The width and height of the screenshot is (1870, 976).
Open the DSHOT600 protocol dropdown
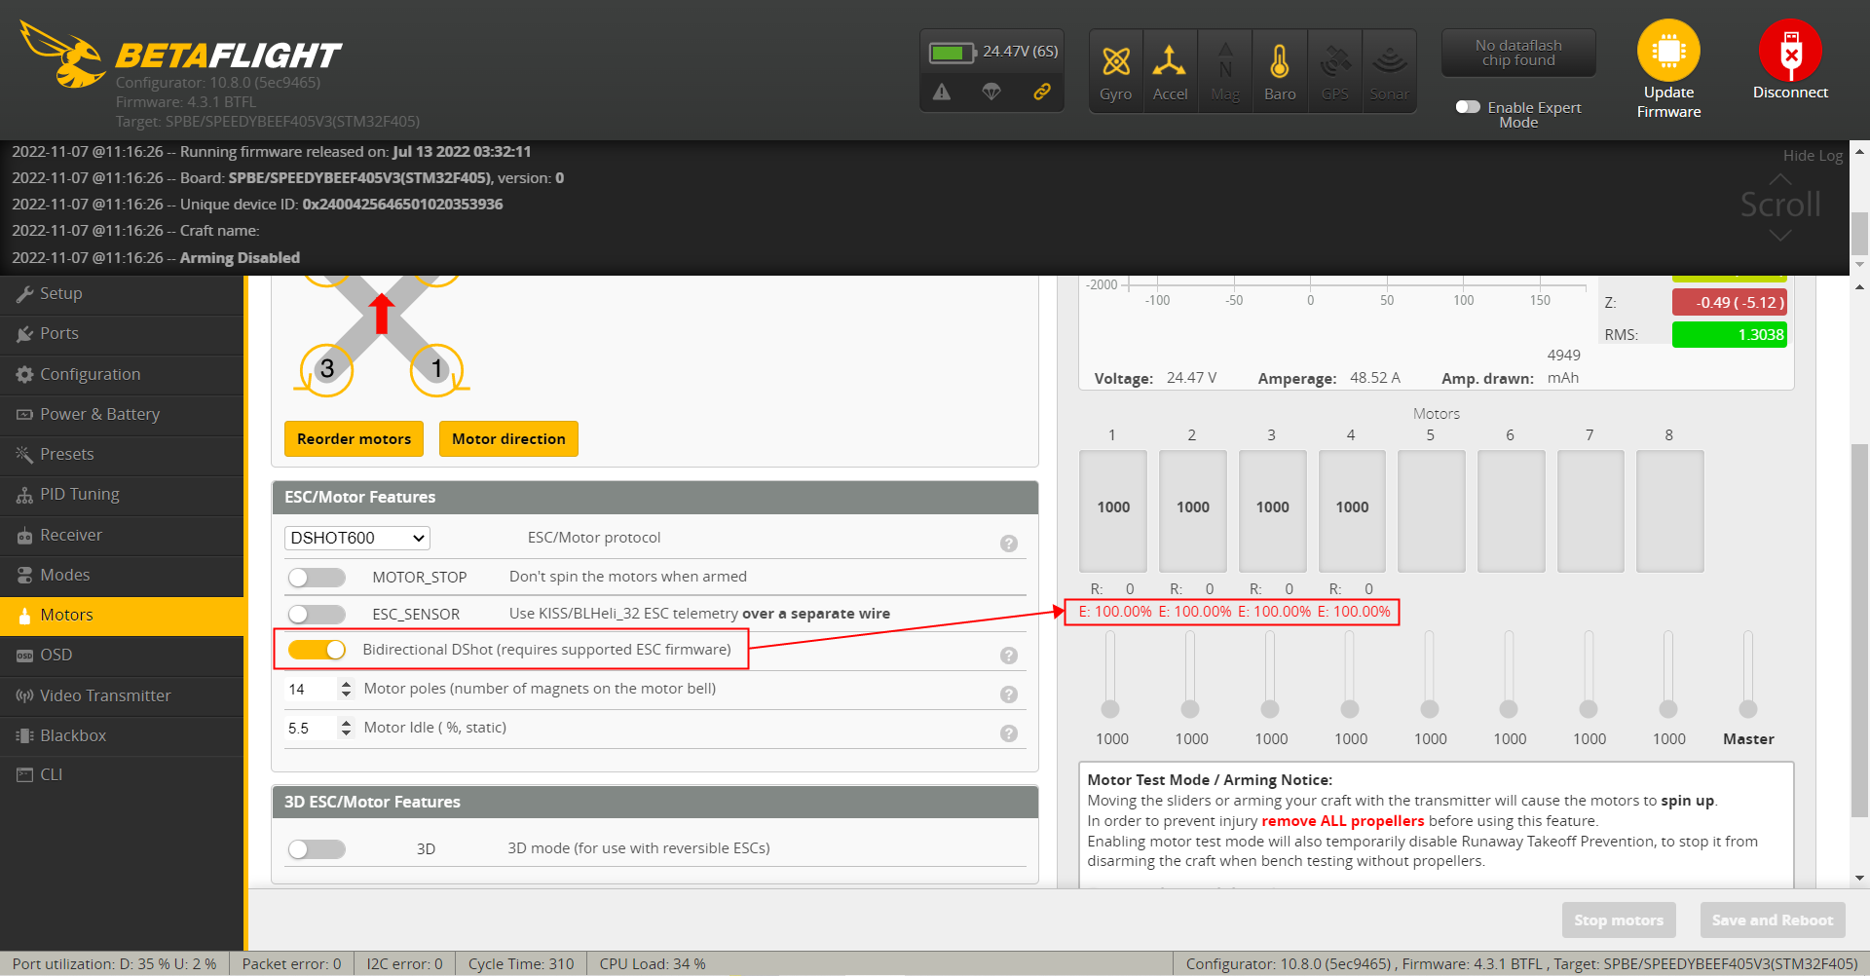[x=357, y=538]
